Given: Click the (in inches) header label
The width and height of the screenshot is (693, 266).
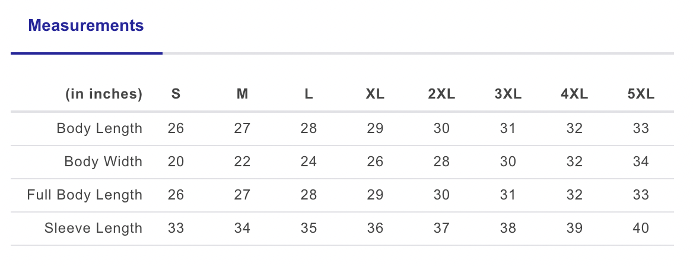Looking at the screenshot, I should point(104,94).
